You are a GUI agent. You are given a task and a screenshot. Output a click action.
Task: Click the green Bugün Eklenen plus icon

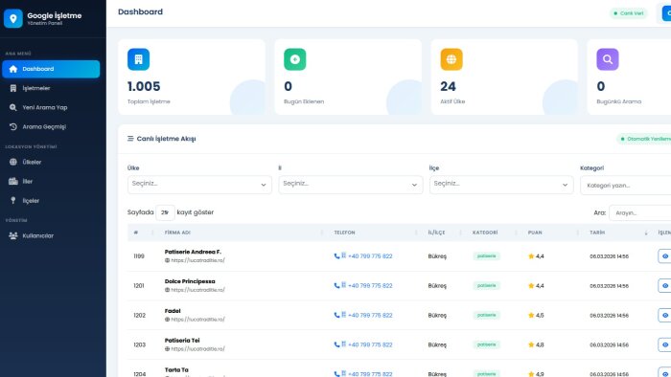click(295, 59)
